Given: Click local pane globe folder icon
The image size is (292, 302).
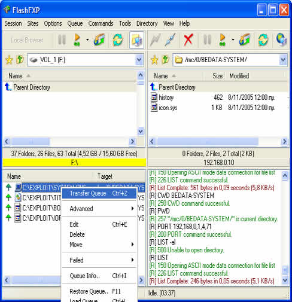Looking at the screenshot, I should 99,39.
